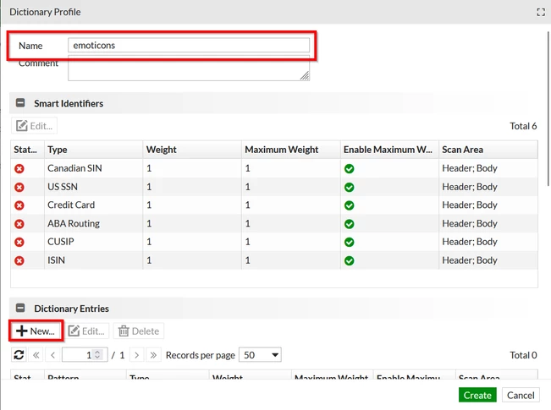Viewport: 551px width, 410px height.
Task: Select the US SSN row
Action: click(274, 187)
